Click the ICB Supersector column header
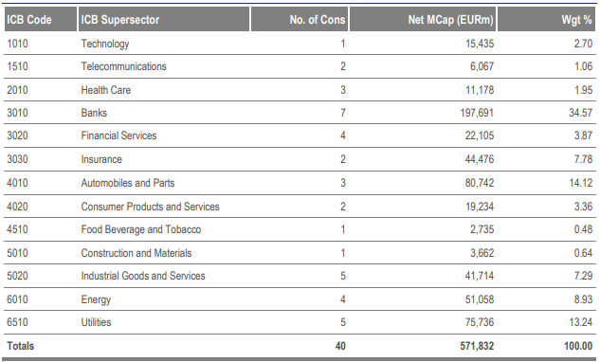Screen dimensions: 600x362 164,19
